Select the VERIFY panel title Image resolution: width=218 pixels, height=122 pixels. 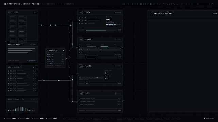[x=87, y=93]
